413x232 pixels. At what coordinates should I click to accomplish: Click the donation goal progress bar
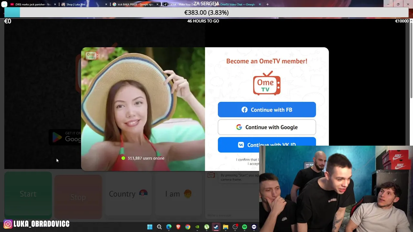click(206, 13)
